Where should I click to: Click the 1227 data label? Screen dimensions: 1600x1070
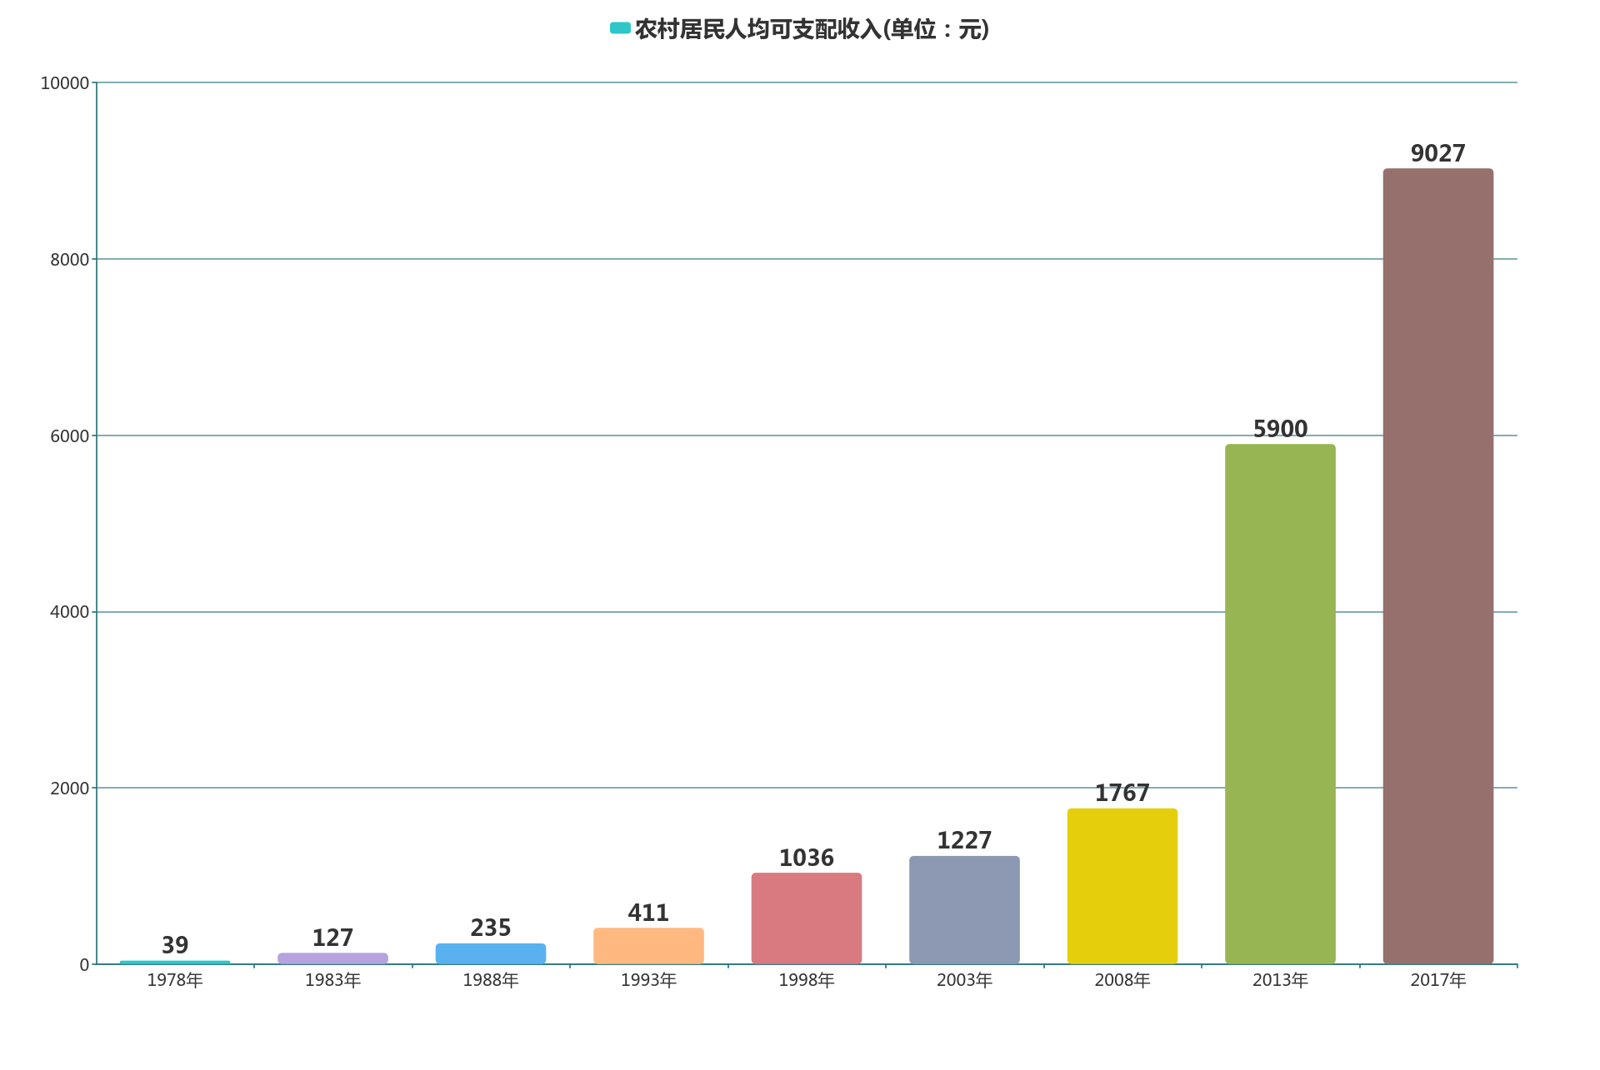click(964, 841)
